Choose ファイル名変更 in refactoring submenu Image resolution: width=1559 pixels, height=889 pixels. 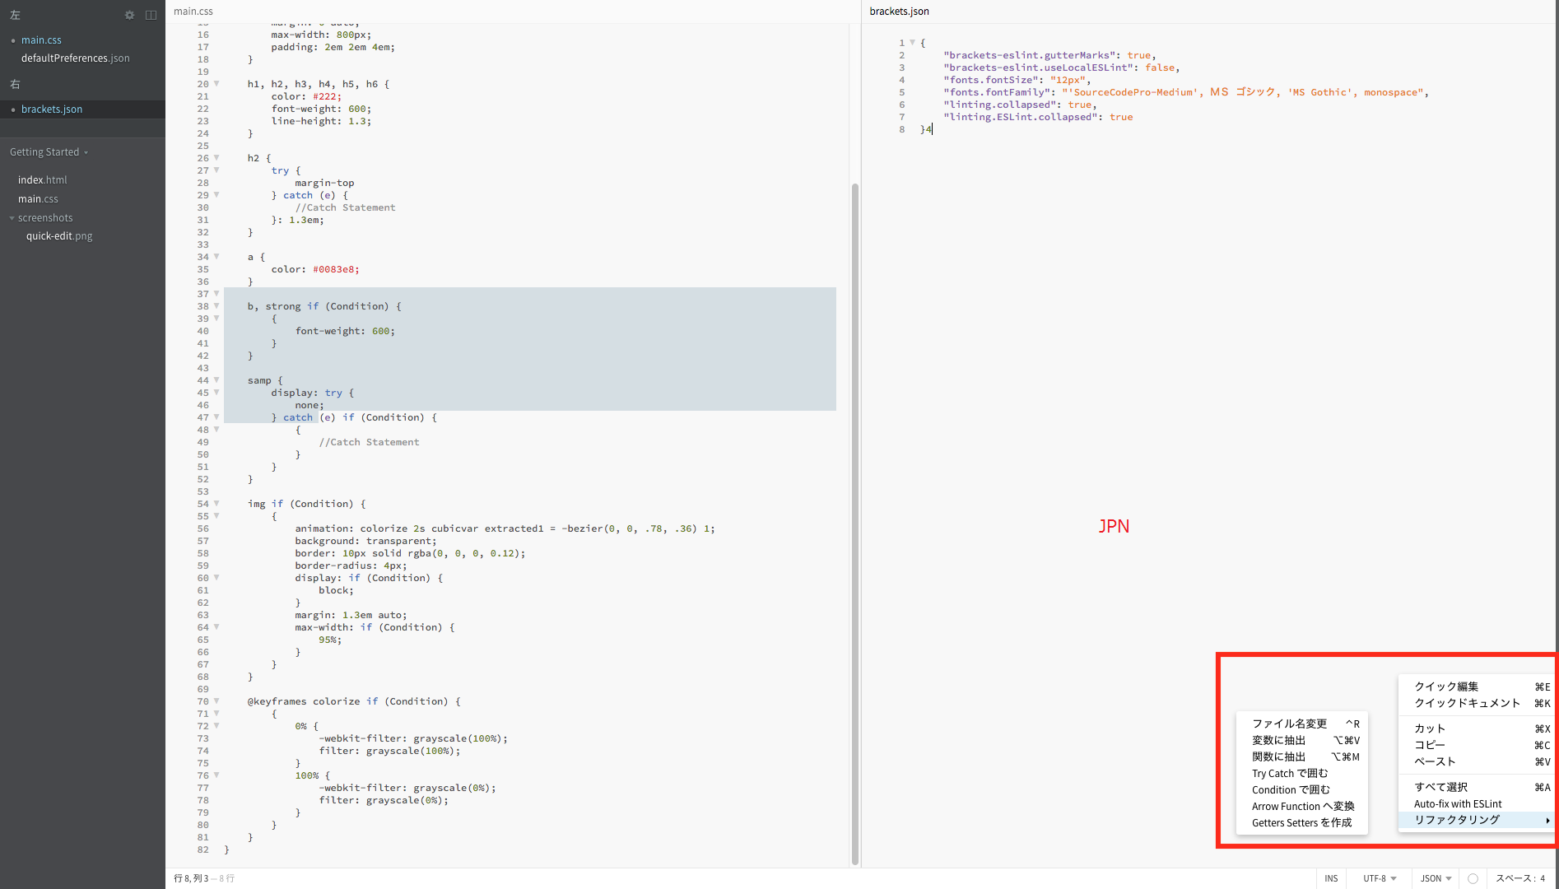[x=1302, y=724]
